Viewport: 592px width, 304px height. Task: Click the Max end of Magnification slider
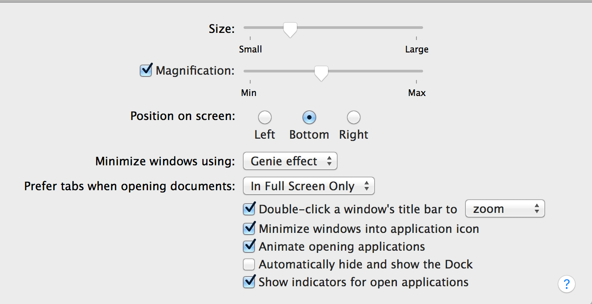(x=416, y=71)
